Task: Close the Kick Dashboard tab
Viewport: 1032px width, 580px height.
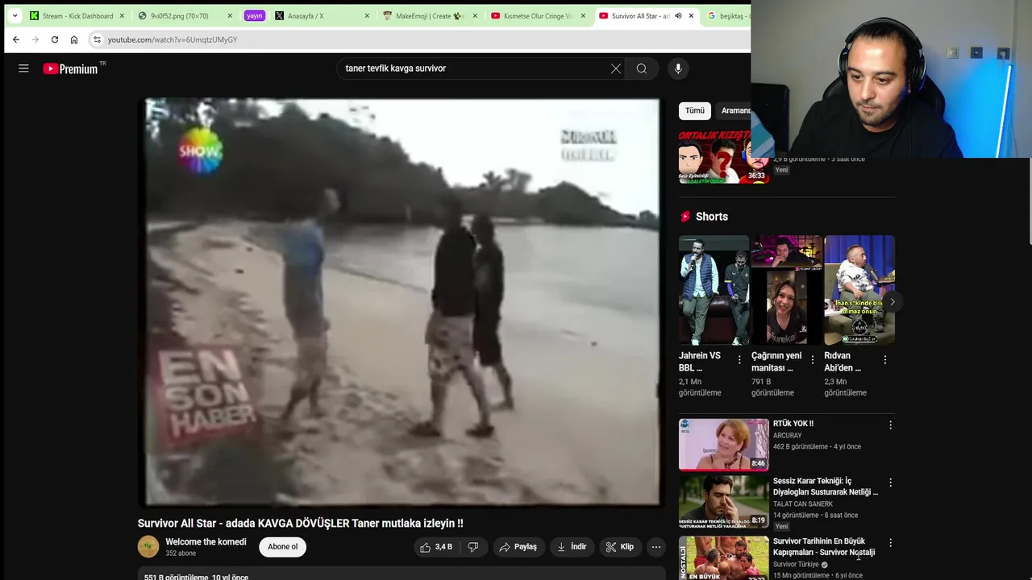Action: (x=123, y=15)
